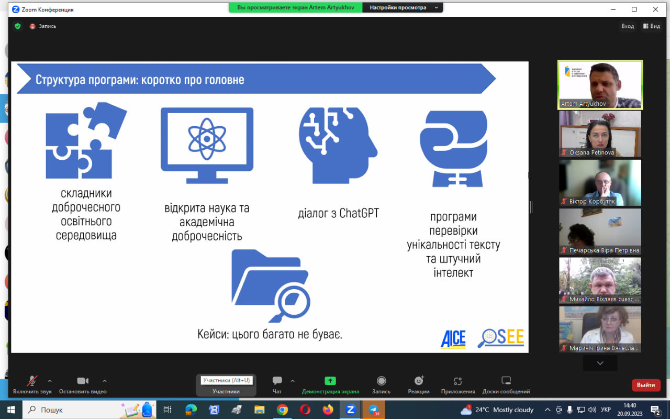Expand video options arrow beside camera
The height and width of the screenshot is (419, 670).
(x=105, y=381)
